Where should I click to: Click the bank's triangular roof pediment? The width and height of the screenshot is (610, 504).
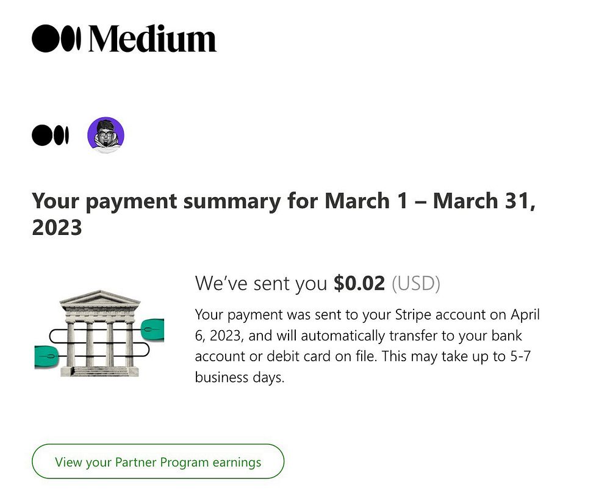[x=100, y=298]
